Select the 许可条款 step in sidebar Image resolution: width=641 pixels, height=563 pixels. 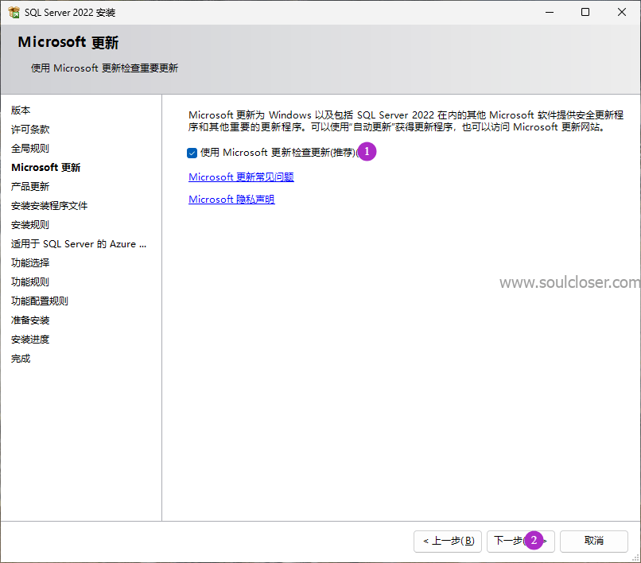pos(30,129)
